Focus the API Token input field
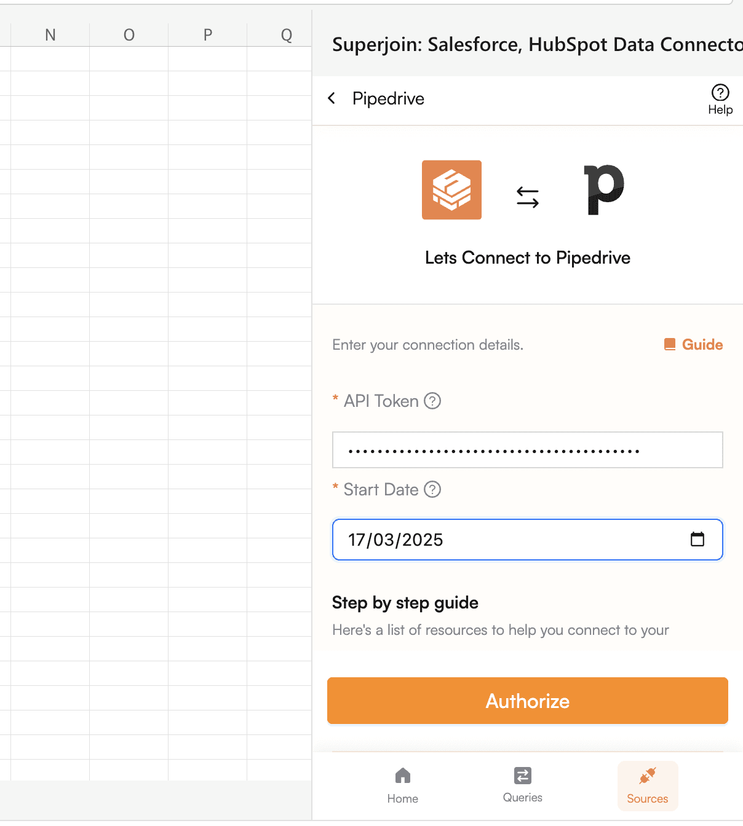Viewport: 743px width, 826px height. 528,450
